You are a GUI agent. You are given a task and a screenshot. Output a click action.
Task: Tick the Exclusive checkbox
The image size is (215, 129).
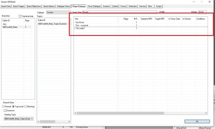(x=5, y=110)
